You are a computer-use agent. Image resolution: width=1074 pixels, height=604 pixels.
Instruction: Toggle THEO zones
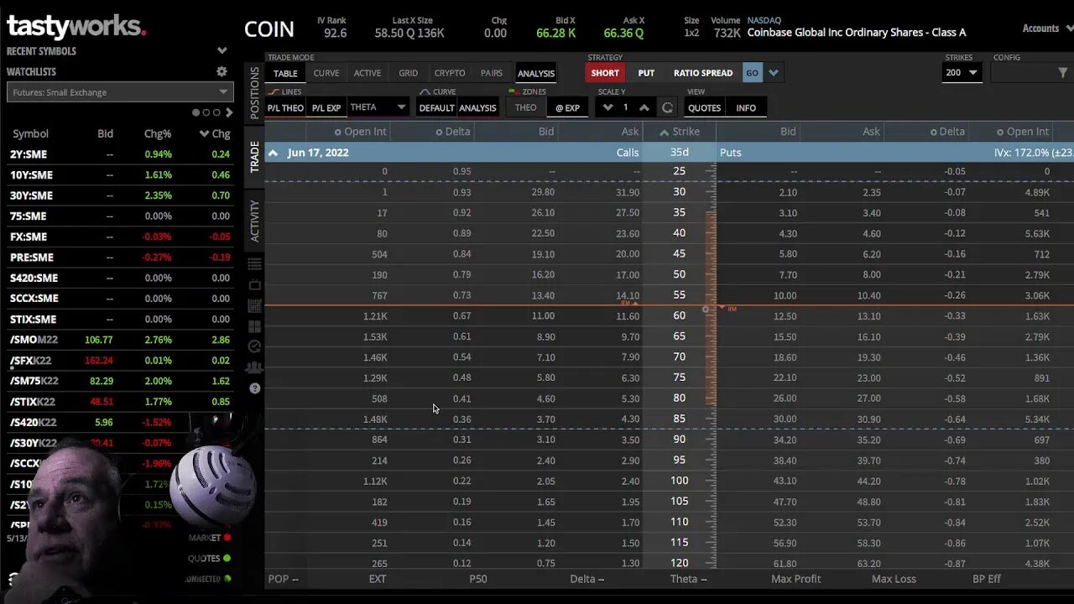pos(525,107)
